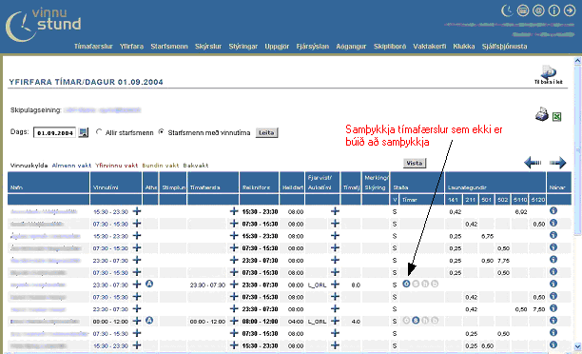Click the Vinnustund logo
This screenshot has width=582, height=354.
click(x=43, y=25)
